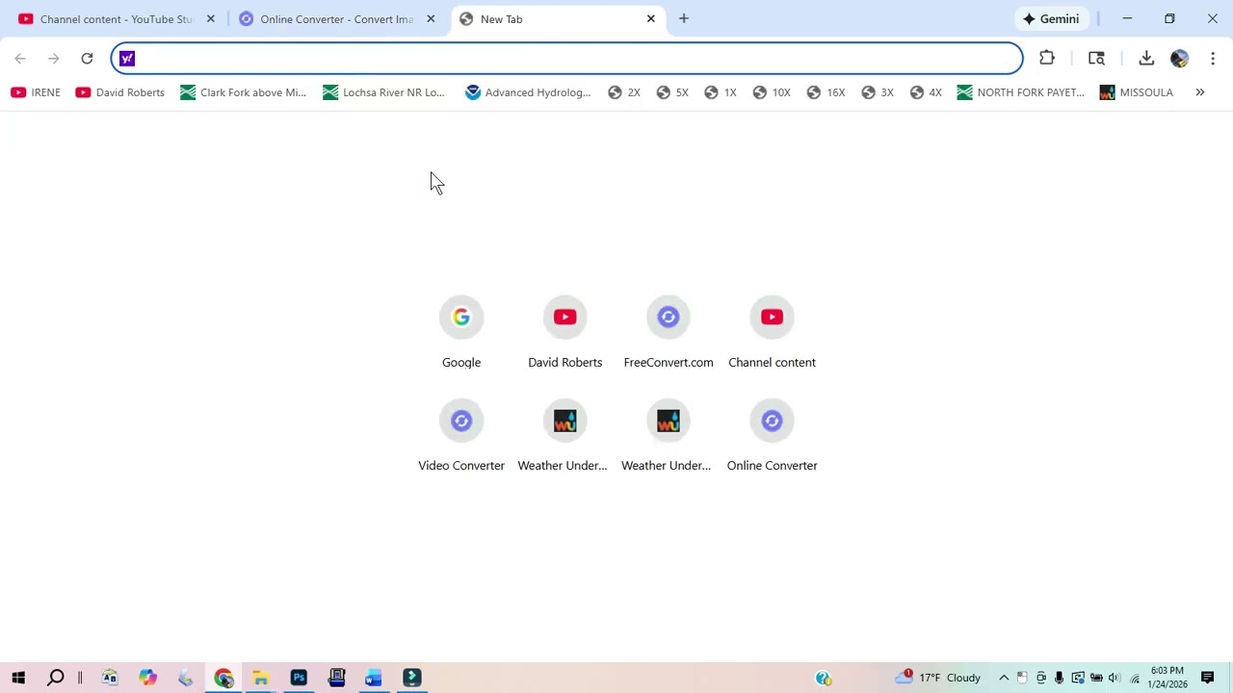Open the Clark Fork above Mi... bookmark
This screenshot has width=1233, height=693.
[244, 92]
